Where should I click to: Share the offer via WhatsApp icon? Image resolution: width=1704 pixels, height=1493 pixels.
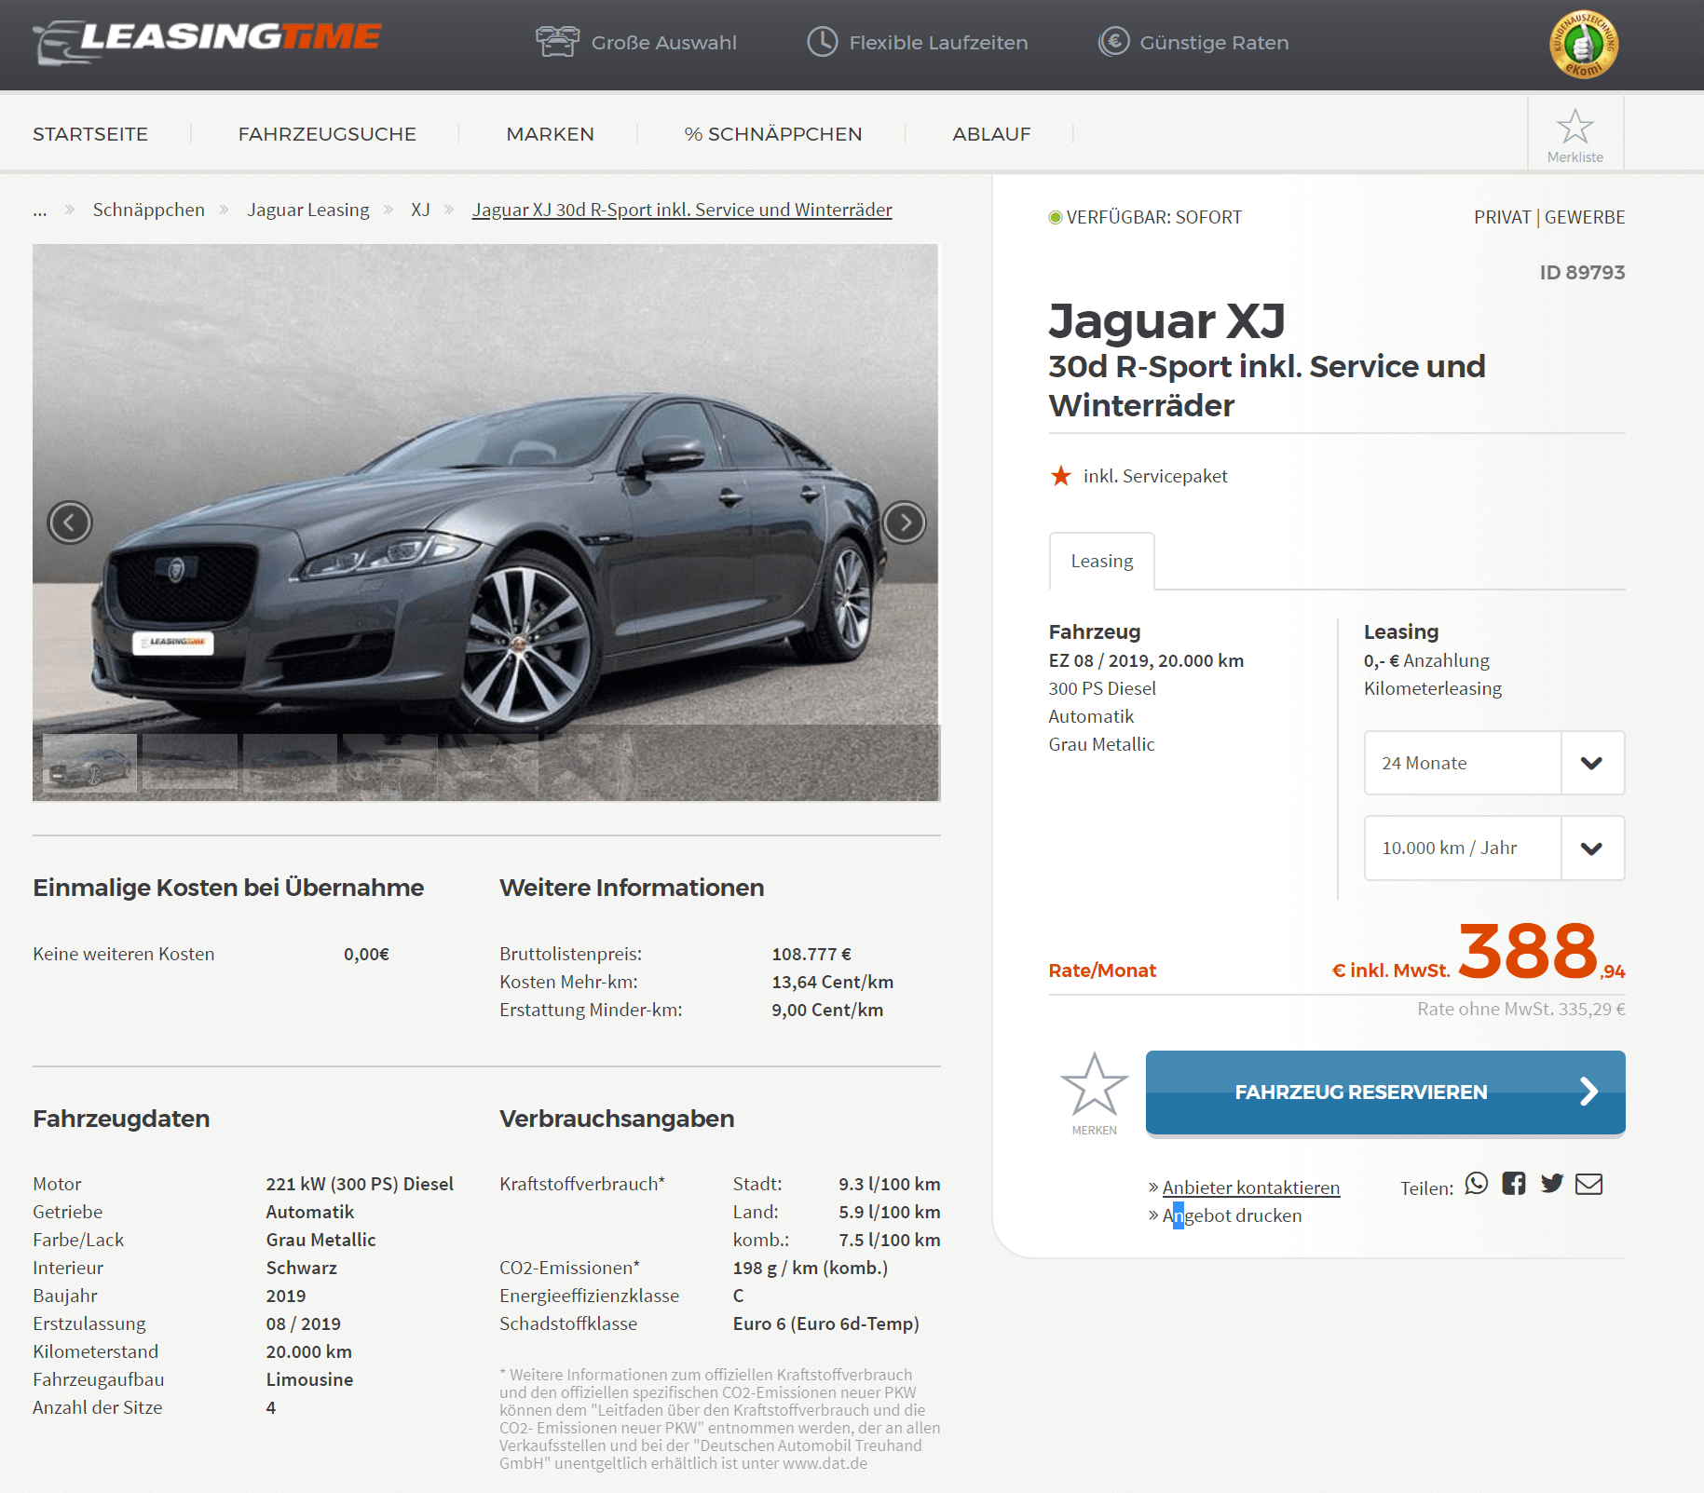pos(1477,1184)
